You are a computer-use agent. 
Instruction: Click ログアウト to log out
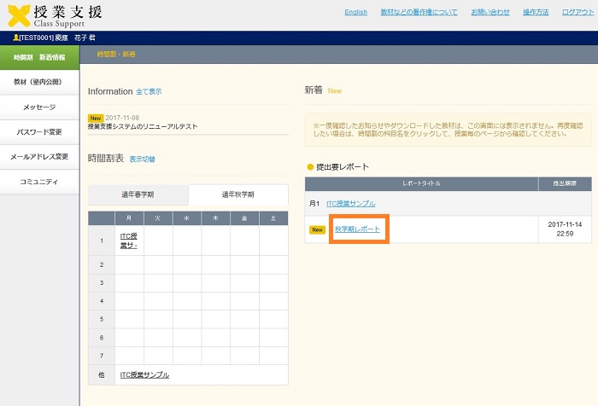coord(578,13)
